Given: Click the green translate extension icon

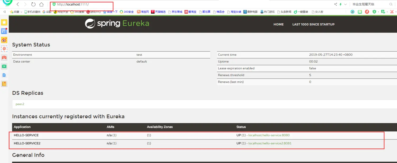Looking at the screenshot, I should [383, 12].
